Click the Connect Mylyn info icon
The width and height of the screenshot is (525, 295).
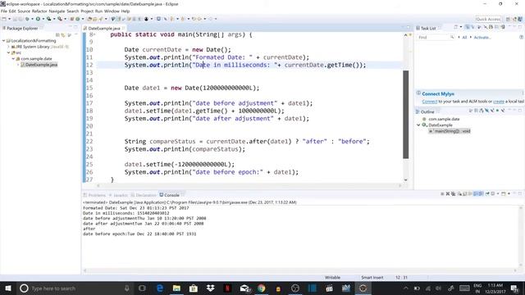[x=418, y=93]
